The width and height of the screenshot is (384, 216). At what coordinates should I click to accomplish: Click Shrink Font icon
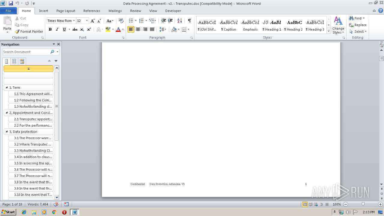point(99,21)
